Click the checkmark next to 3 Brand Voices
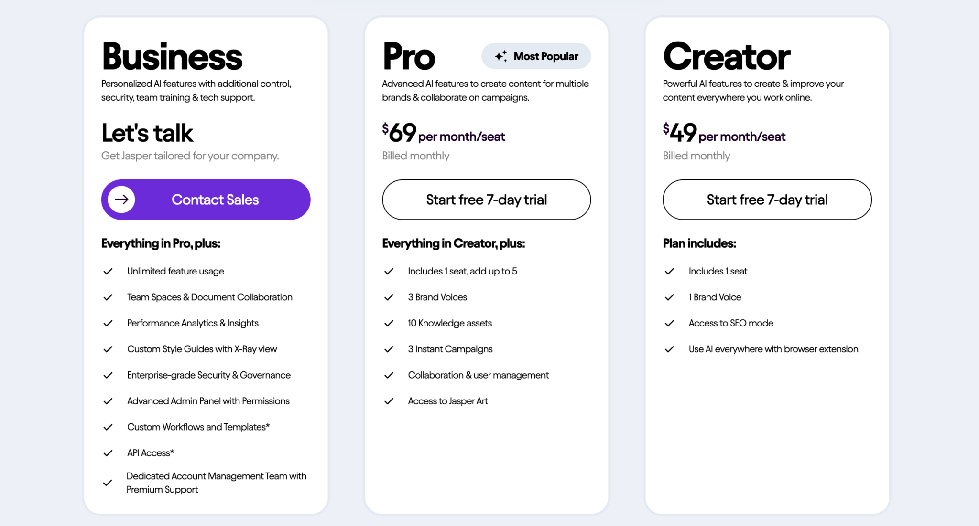Screen dimensions: 979x526 point(388,297)
